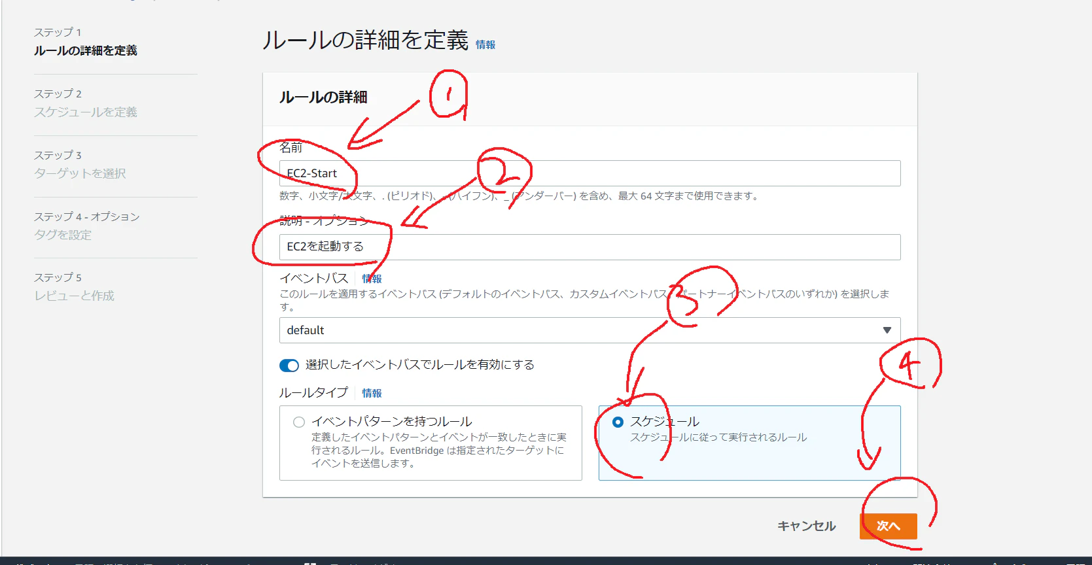The image size is (1092, 565).
Task: Open 情報 link next to page title
Action: click(x=485, y=44)
